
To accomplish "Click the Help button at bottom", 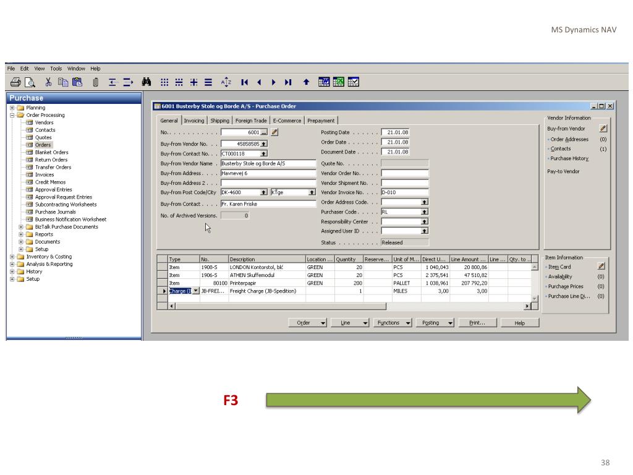I will pos(520,323).
